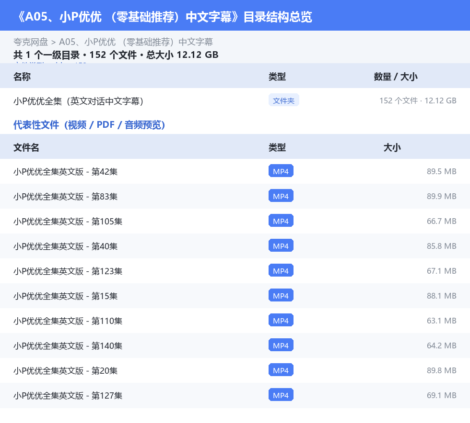Click the size value 89.8 MB
This screenshot has width=470, height=423.
pos(442,370)
